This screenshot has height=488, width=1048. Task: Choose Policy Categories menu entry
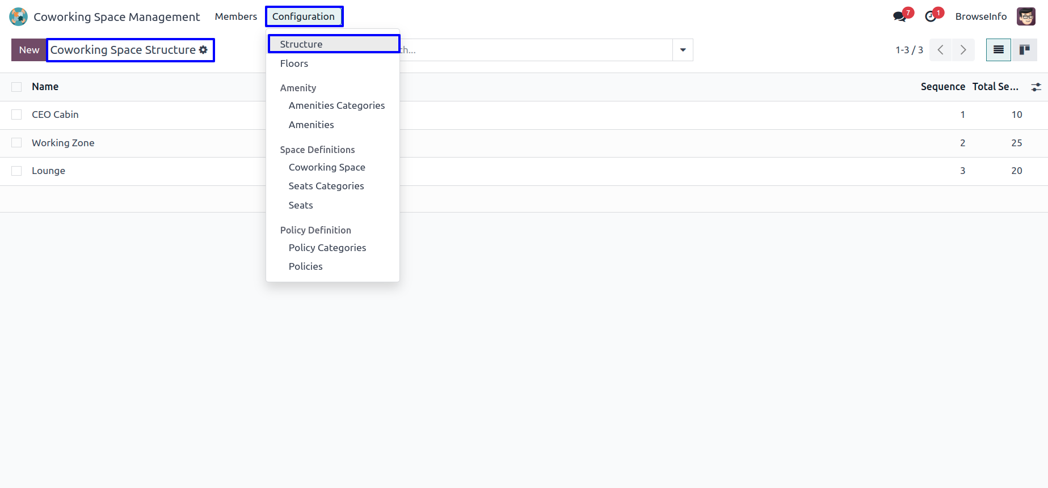click(333, 248)
